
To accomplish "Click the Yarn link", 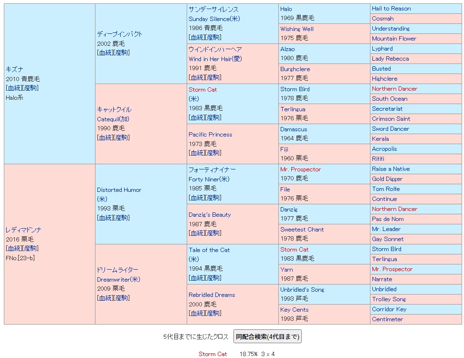I will pos(286,270).
